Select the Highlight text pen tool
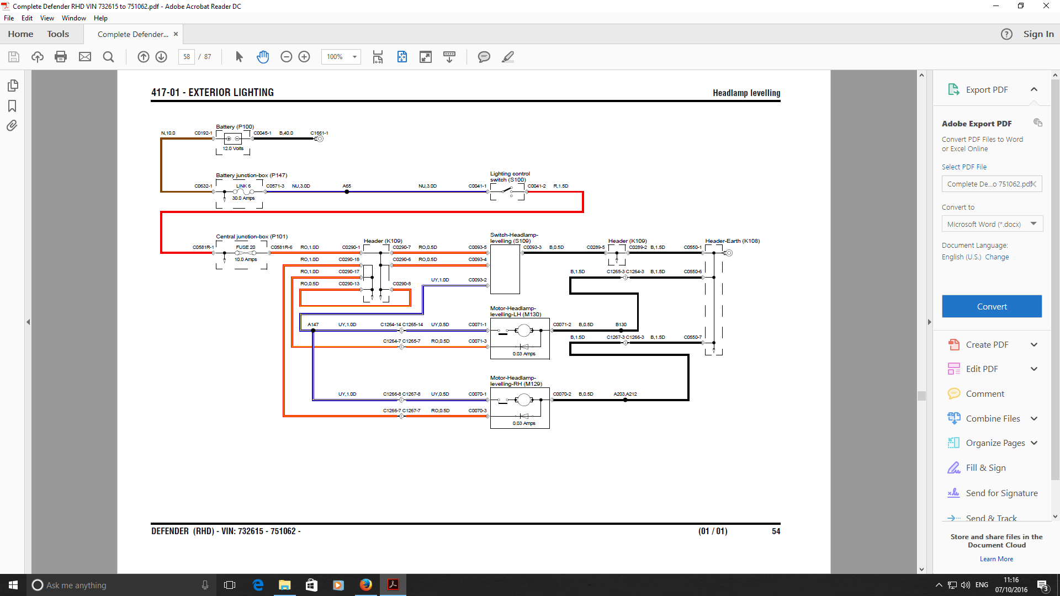 click(x=508, y=57)
